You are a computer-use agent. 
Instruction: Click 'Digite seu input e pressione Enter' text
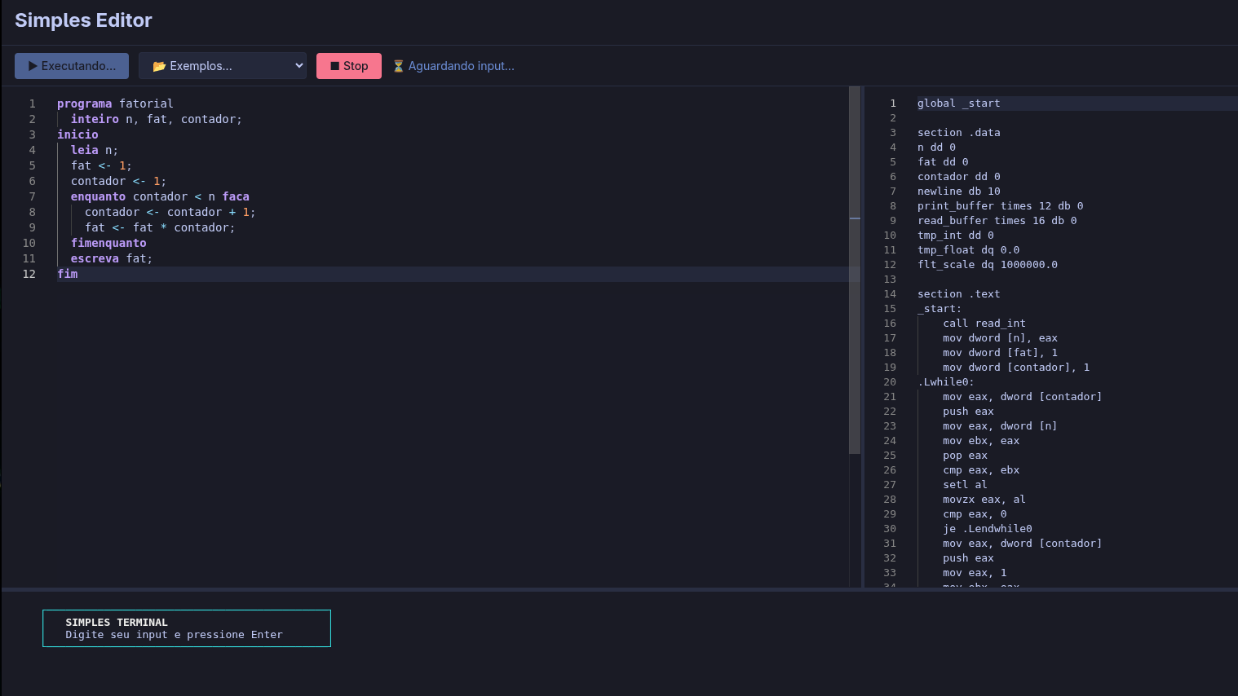(x=175, y=635)
